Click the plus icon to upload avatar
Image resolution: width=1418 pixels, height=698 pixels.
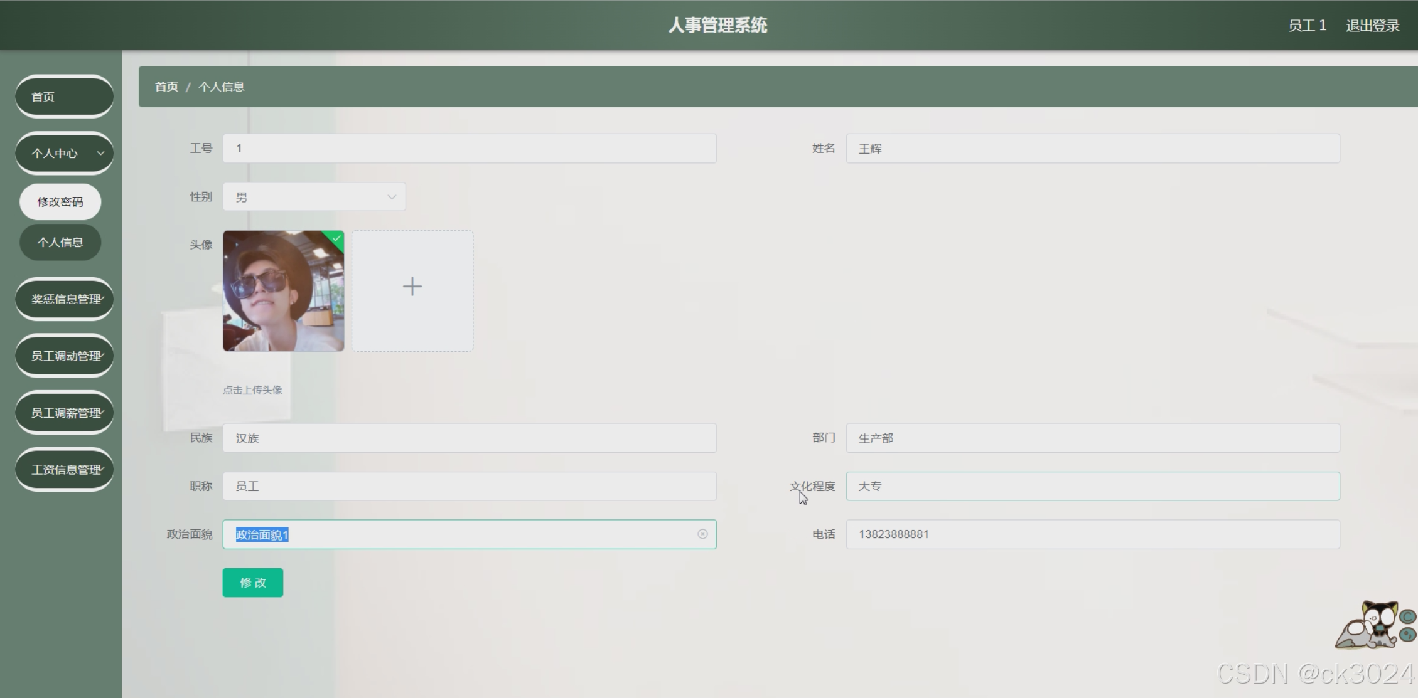[x=412, y=287]
